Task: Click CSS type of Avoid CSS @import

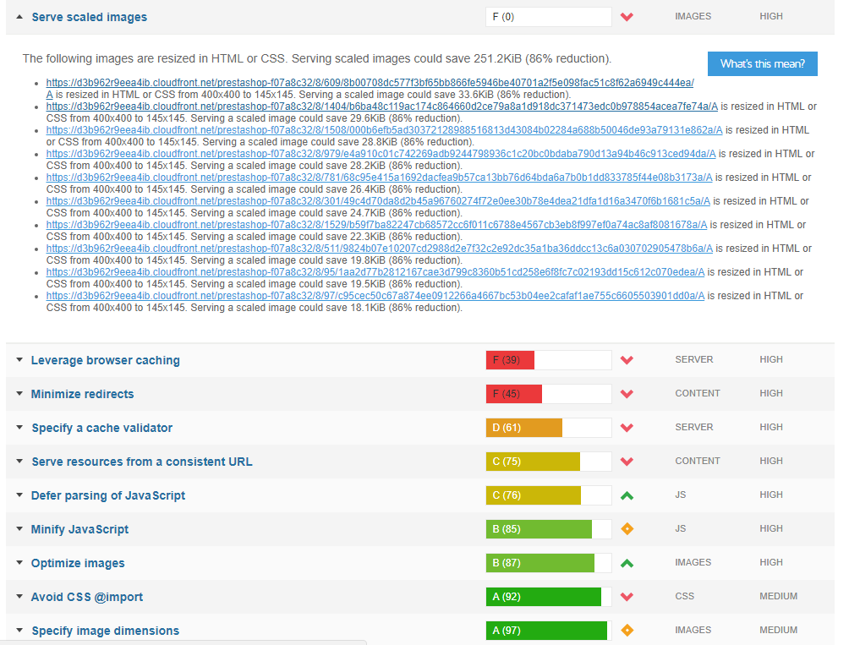Action: (x=684, y=596)
